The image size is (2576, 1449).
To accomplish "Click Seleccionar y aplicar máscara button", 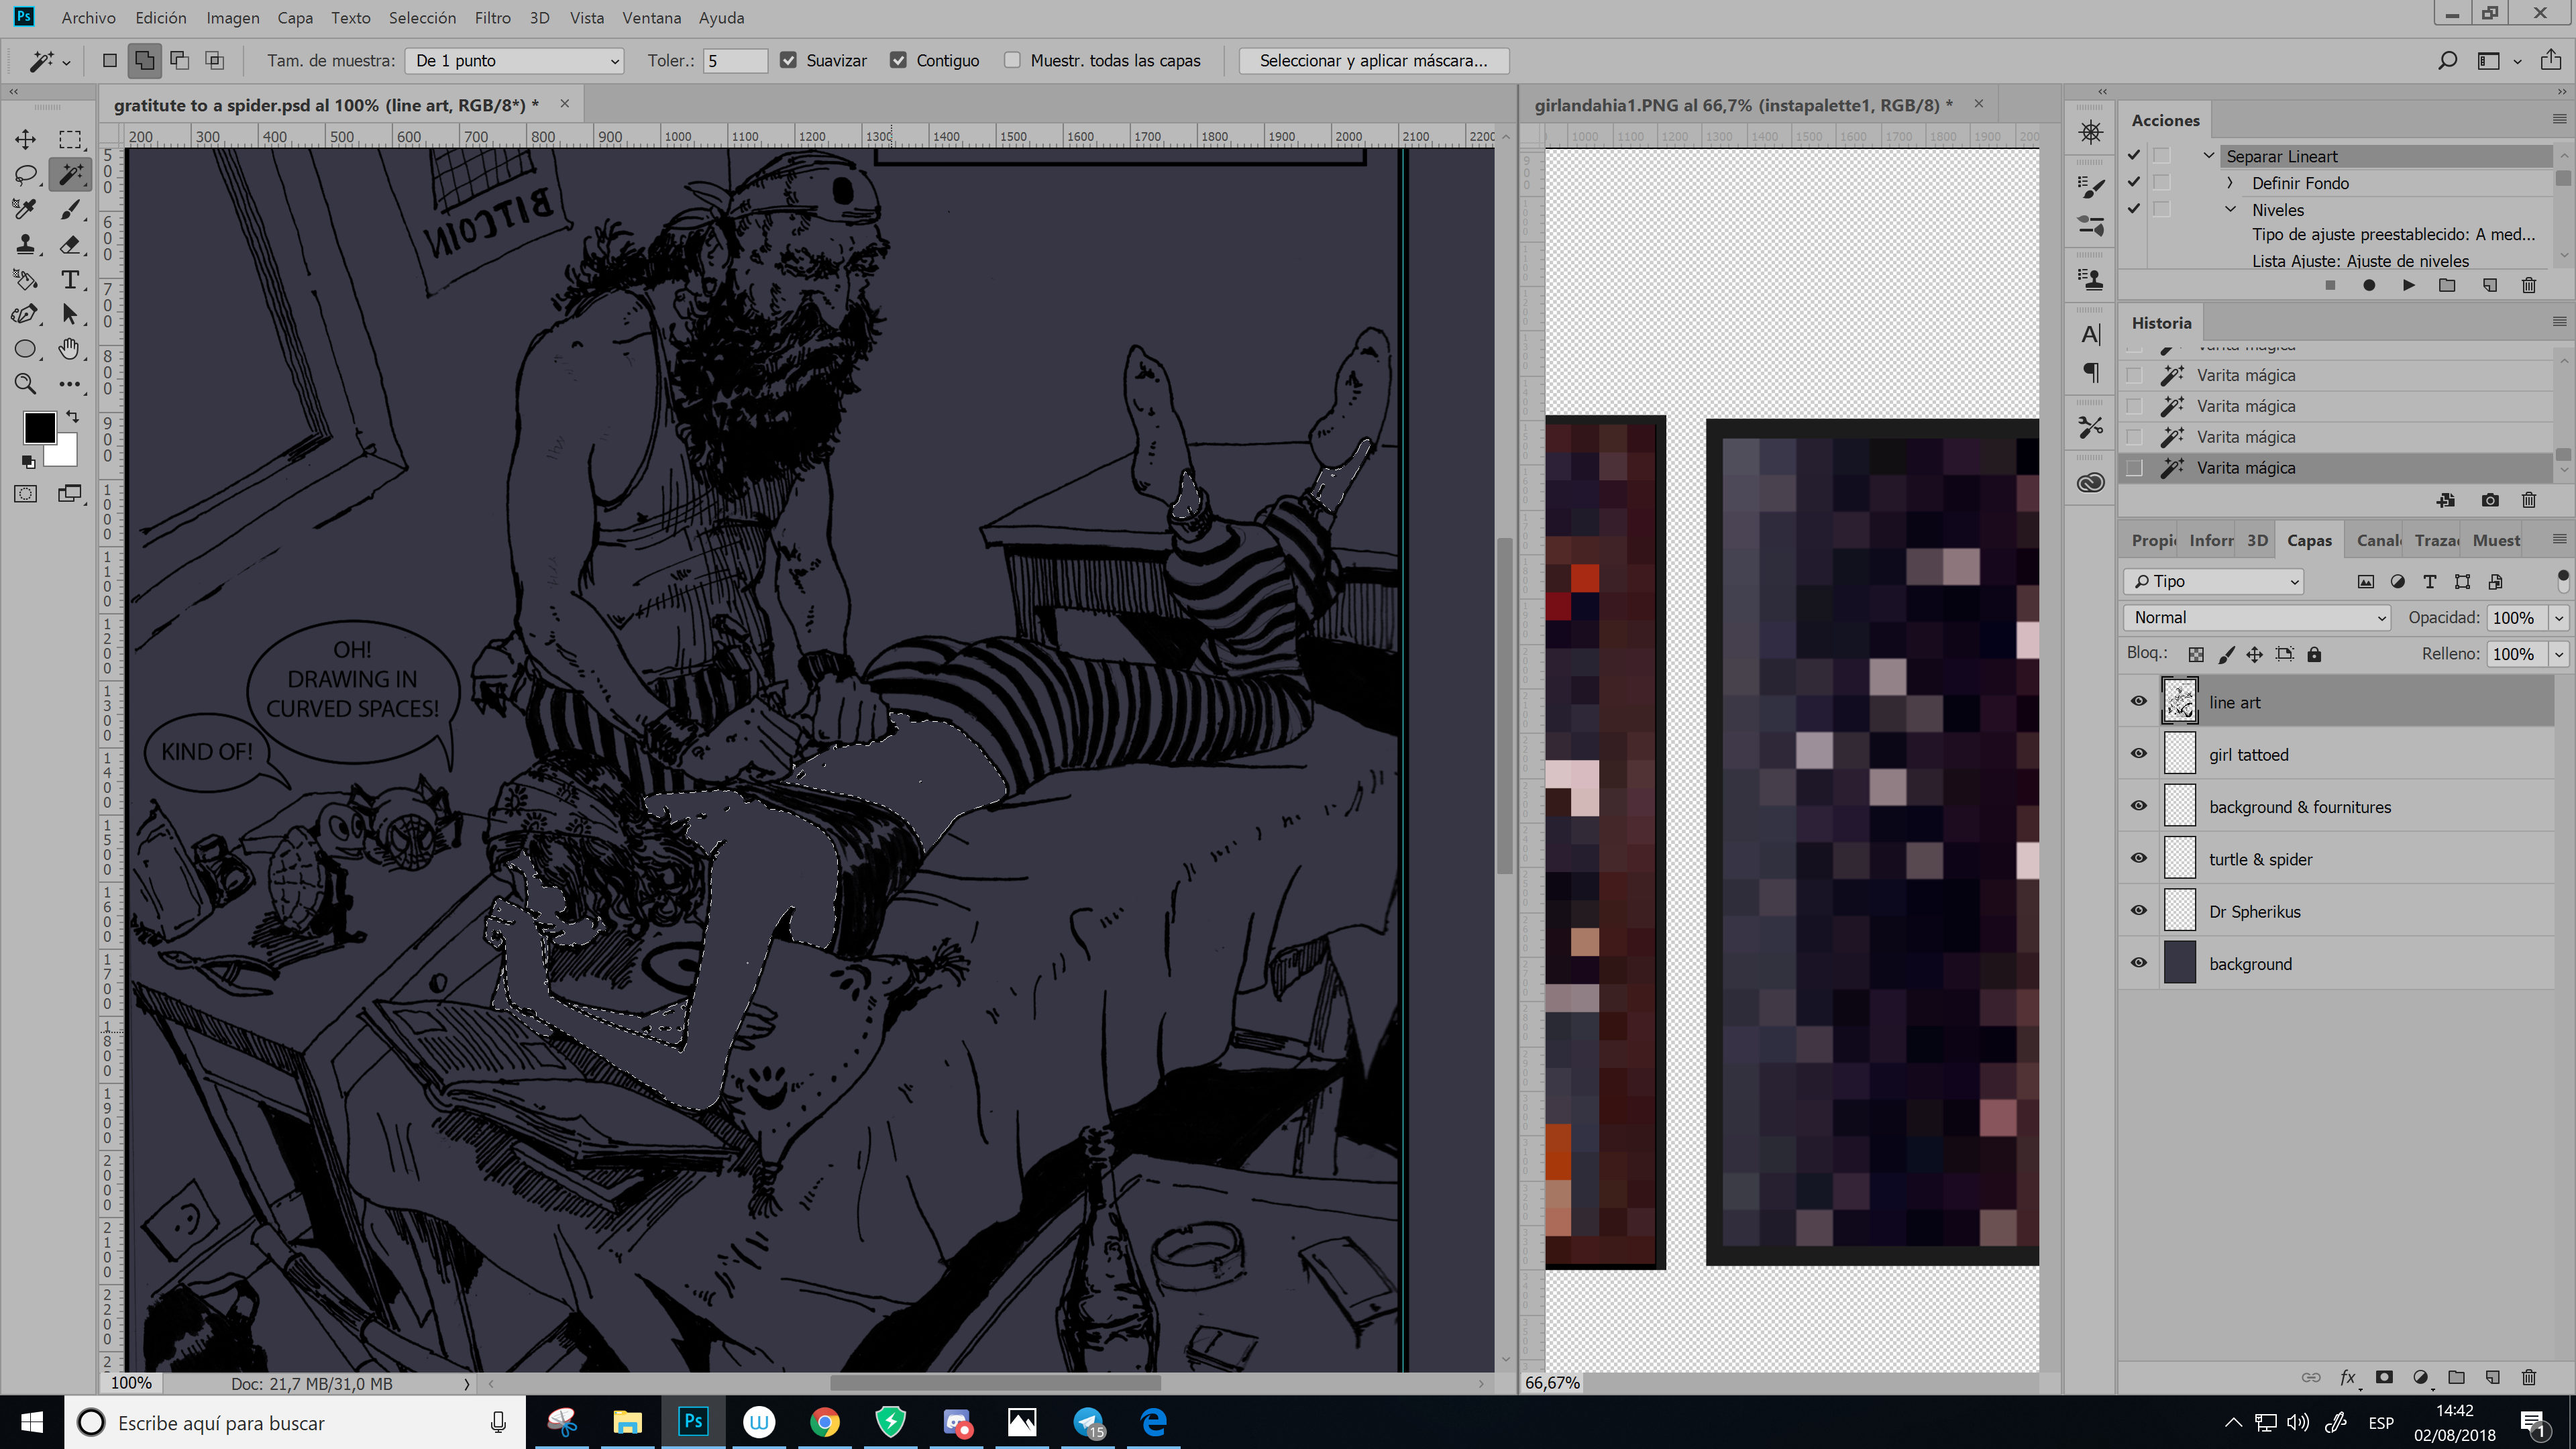I will point(1373,61).
